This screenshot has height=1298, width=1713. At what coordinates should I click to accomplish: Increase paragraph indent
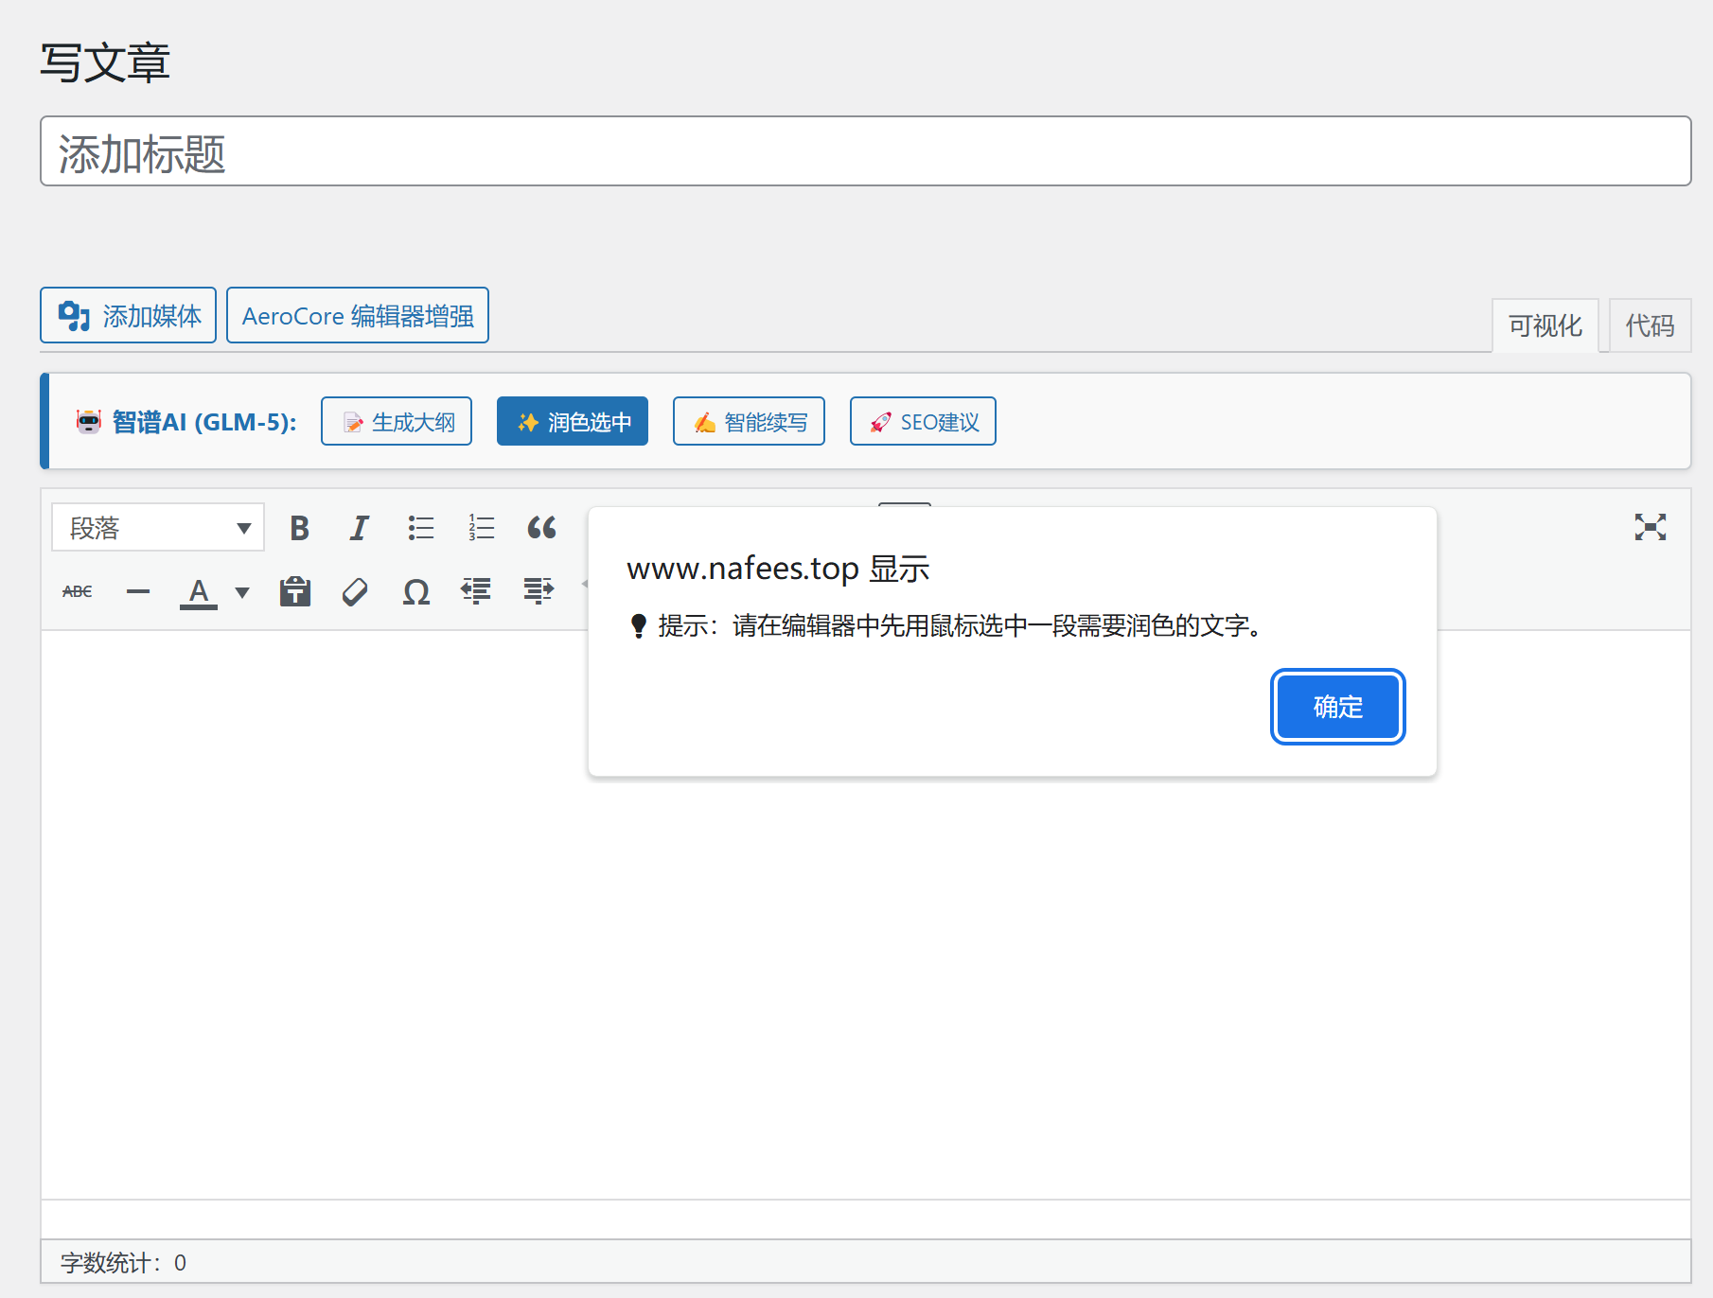538,592
